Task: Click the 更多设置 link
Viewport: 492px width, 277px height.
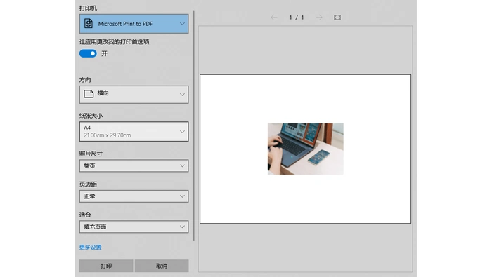Action: [91, 248]
